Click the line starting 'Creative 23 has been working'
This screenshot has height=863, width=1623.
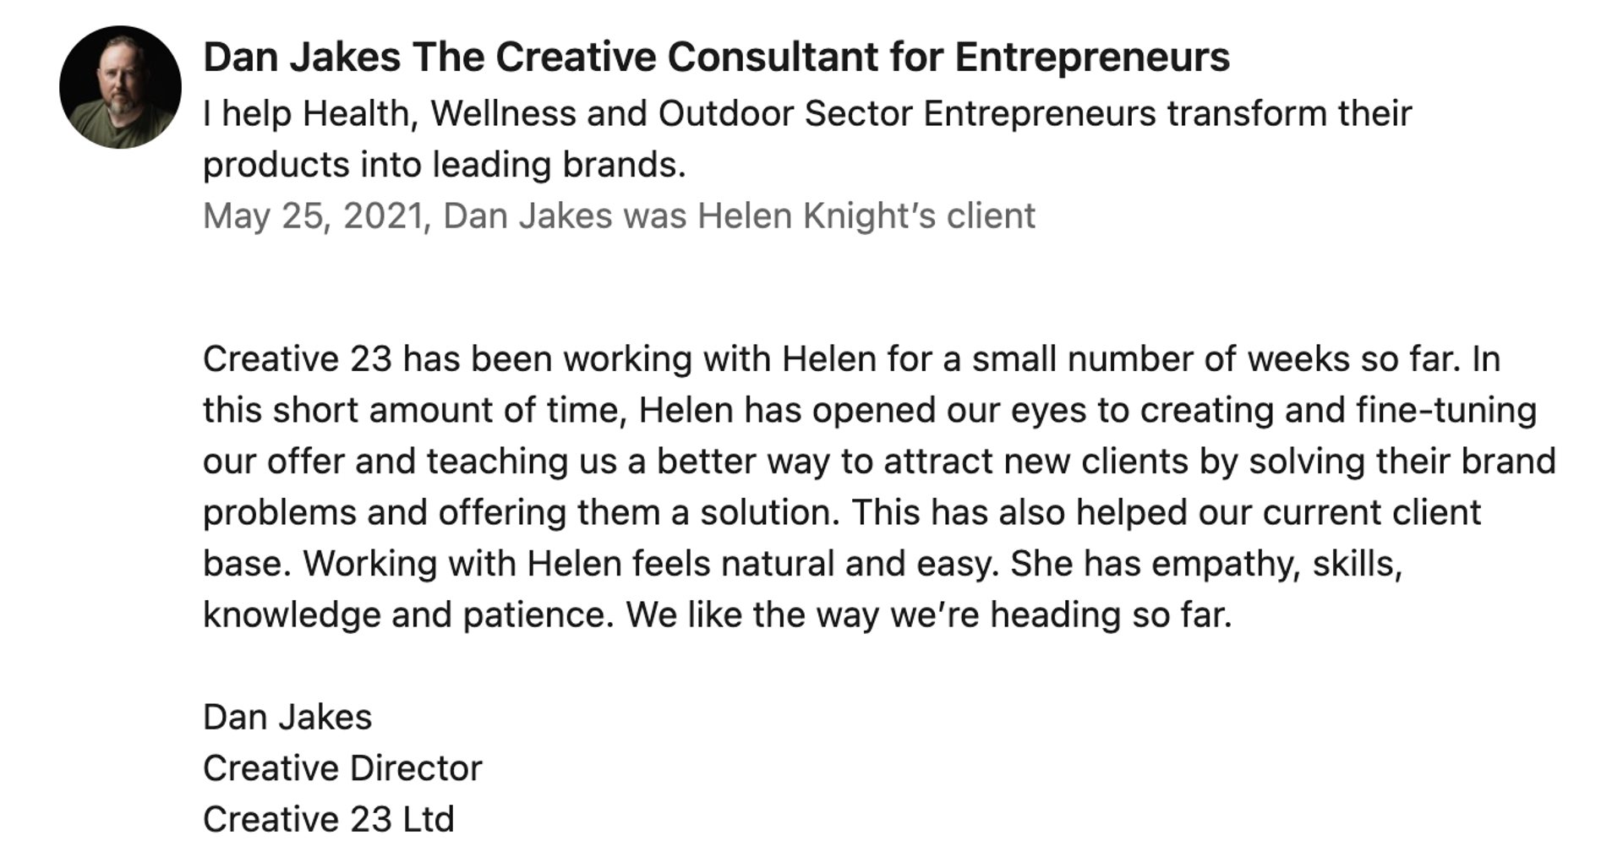851,360
